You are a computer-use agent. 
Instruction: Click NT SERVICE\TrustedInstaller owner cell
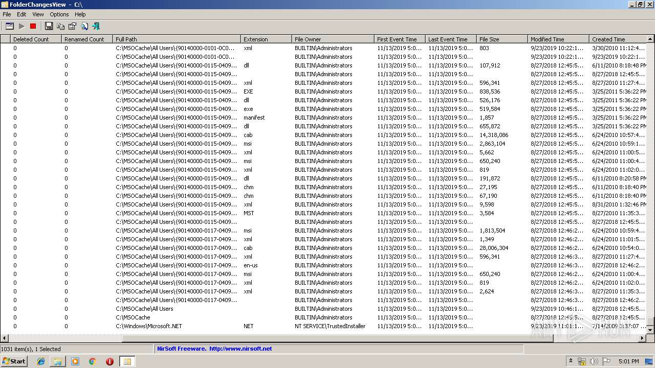(x=330, y=326)
